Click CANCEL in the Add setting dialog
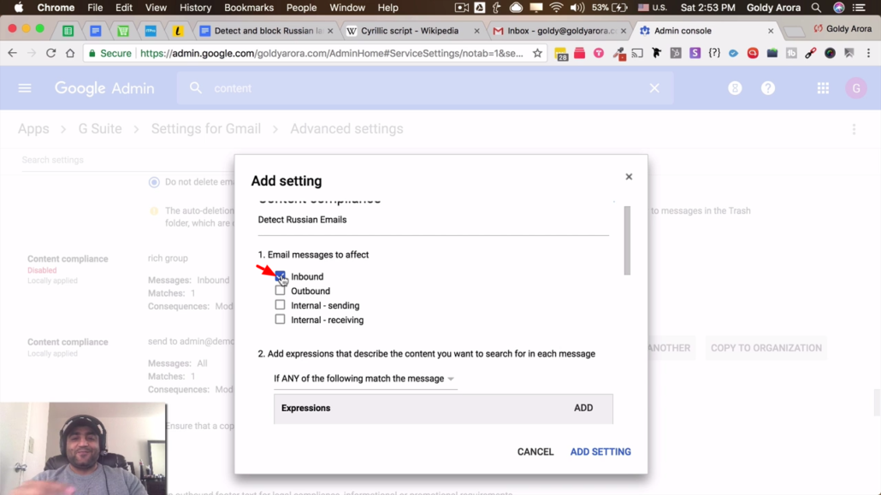 [x=535, y=451]
